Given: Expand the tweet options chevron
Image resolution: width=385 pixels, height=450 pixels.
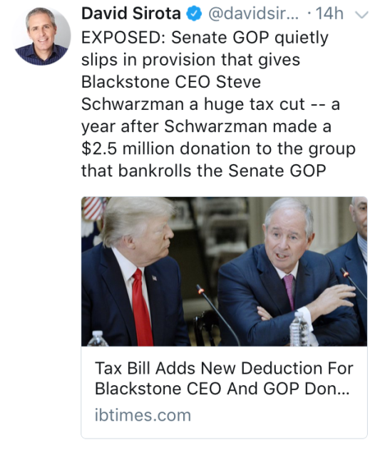Looking at the screenshot, I should point(361,15).
